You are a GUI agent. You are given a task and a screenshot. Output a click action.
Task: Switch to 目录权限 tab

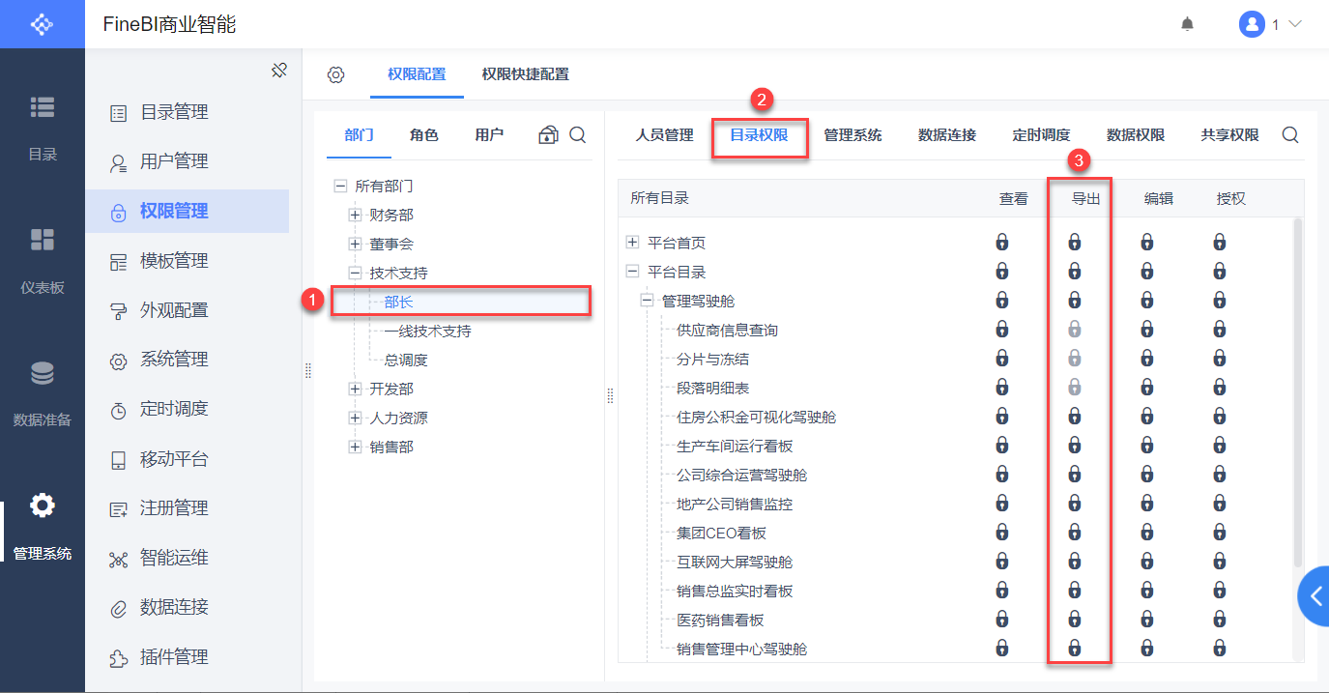(x=759, y=135)
